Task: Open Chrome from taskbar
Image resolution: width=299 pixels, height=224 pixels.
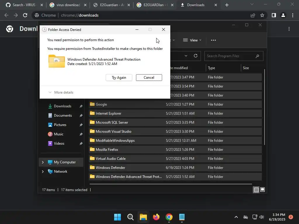Action: [169, 217]
